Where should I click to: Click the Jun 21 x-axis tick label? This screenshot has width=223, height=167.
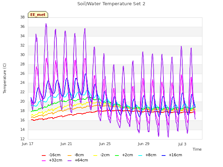66,144
